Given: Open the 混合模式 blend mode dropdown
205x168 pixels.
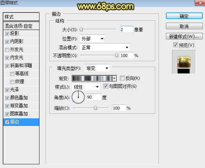Looking at the screenshot, I should point(105,47).
